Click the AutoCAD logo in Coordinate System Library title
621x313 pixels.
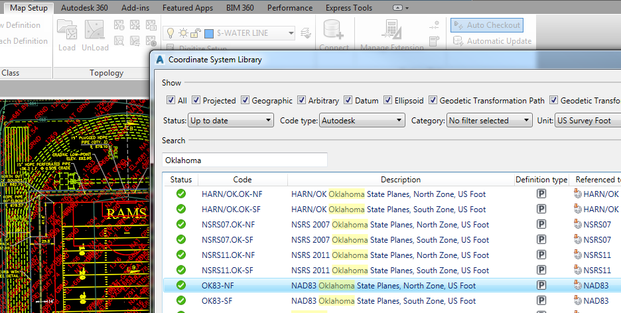tap(160, 60)
